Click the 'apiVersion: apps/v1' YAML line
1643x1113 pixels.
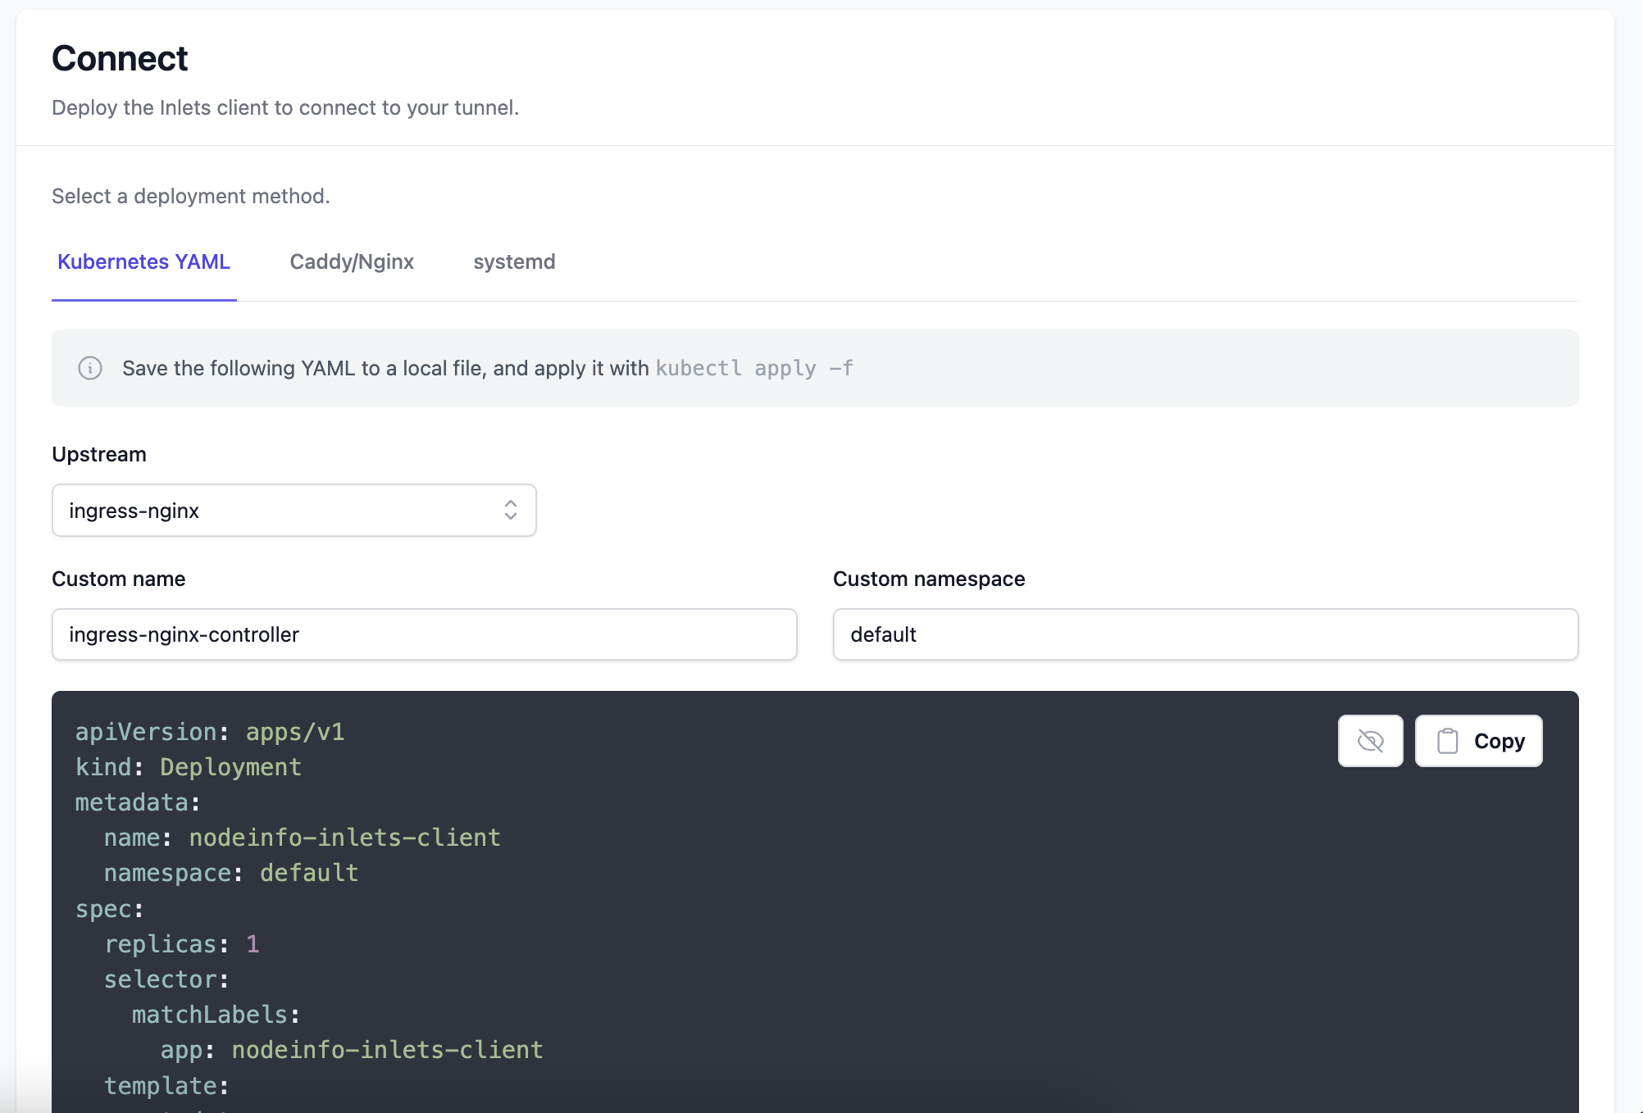point(210,732)
